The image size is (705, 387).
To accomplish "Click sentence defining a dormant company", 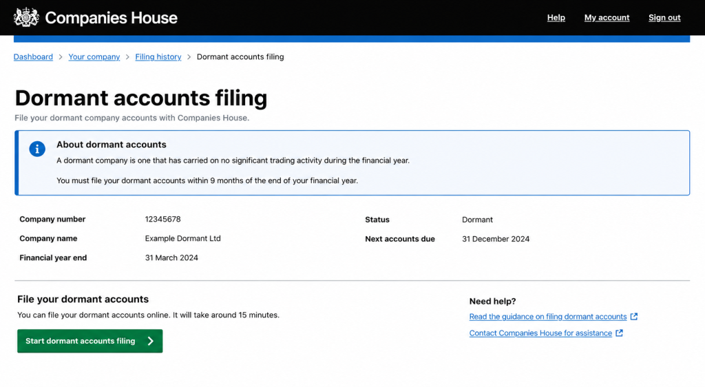I will (233, 160).
